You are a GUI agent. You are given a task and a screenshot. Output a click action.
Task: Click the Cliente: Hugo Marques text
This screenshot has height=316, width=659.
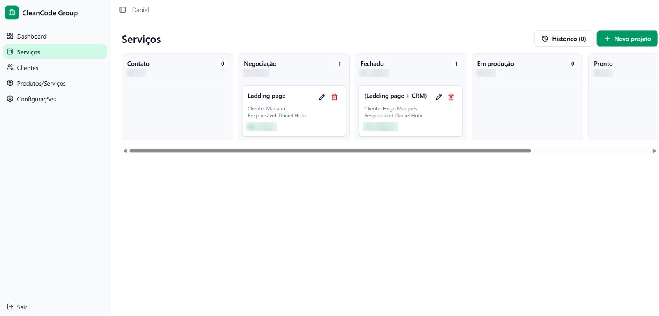coord(390,109)
